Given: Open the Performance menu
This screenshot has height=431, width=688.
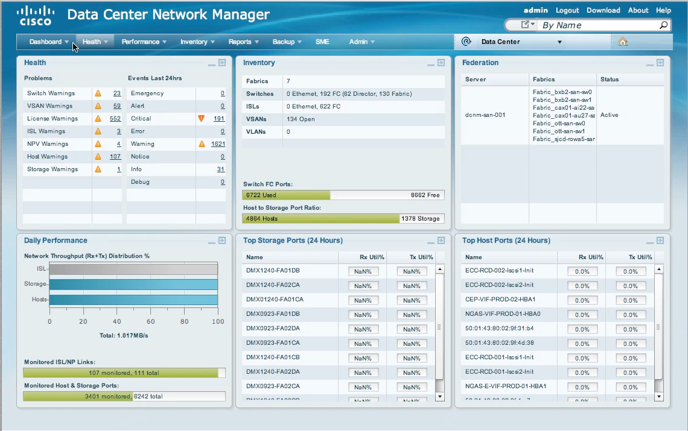Looking at the screenshot, I should point(144,42).
